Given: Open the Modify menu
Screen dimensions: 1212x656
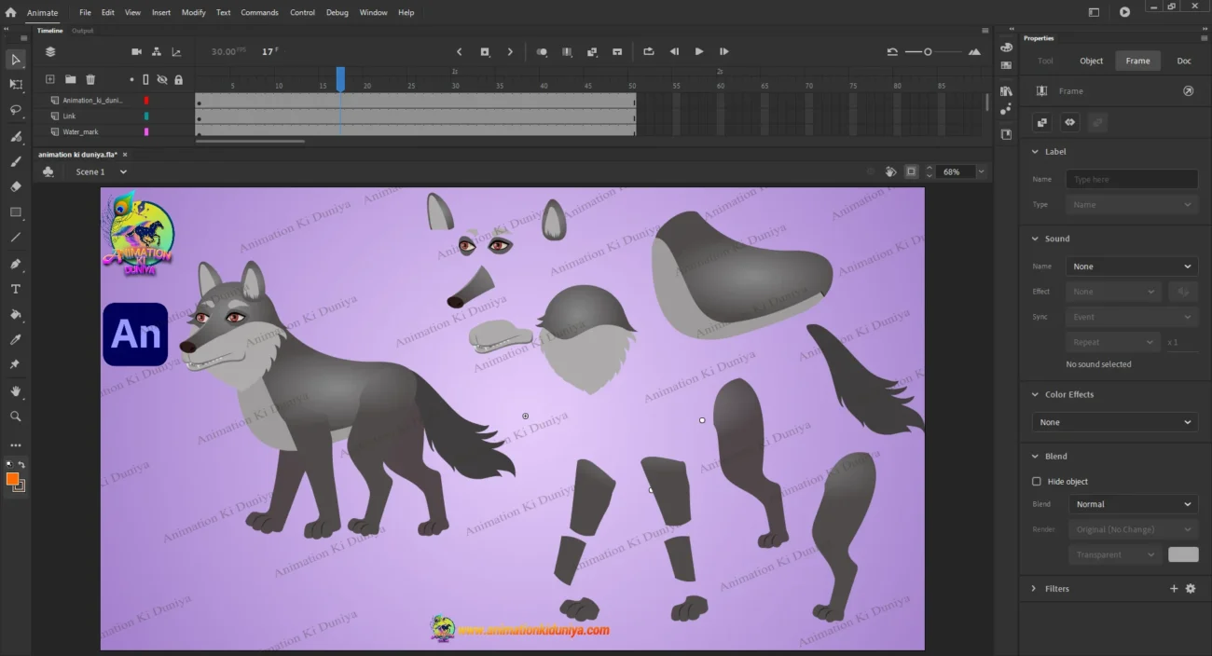Looking at the screenshot, I should click(x=194, y=13).
